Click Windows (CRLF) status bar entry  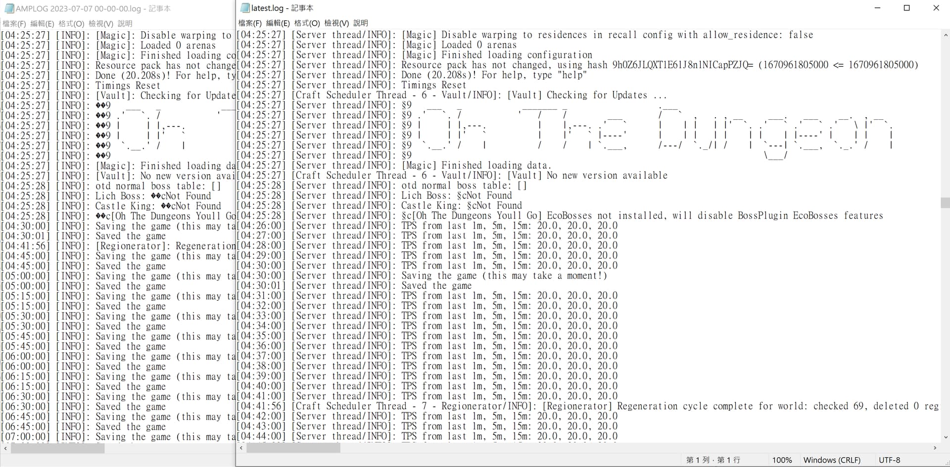point(832,460)
